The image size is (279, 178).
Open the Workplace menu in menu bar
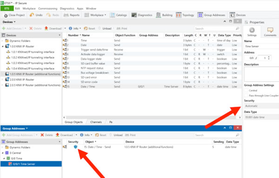click(29, 8)
